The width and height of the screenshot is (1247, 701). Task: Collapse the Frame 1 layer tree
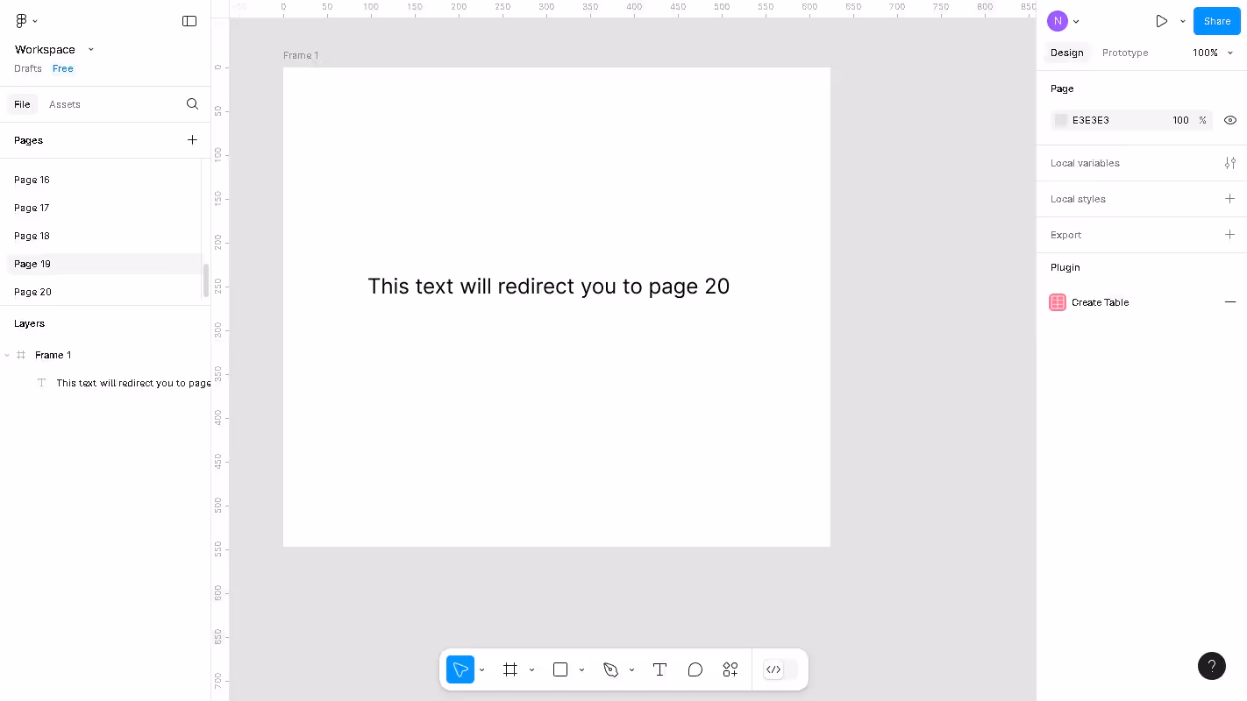[7, 355]
